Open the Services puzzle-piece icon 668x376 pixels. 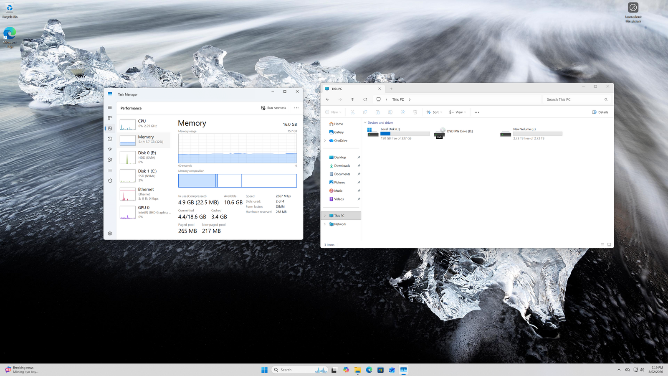(110, 181)
